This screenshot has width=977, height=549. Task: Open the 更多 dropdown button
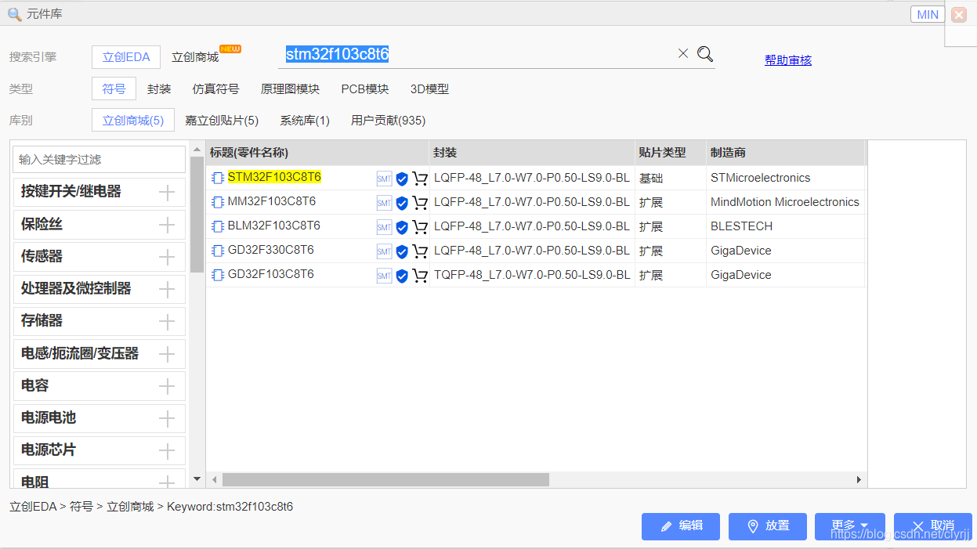849,526
